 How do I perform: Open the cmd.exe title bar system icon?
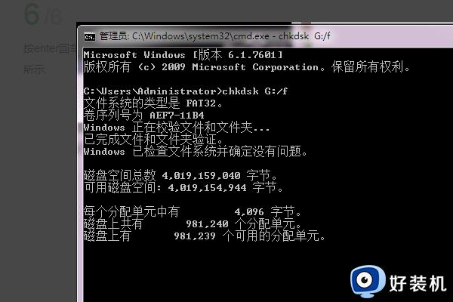90,37
